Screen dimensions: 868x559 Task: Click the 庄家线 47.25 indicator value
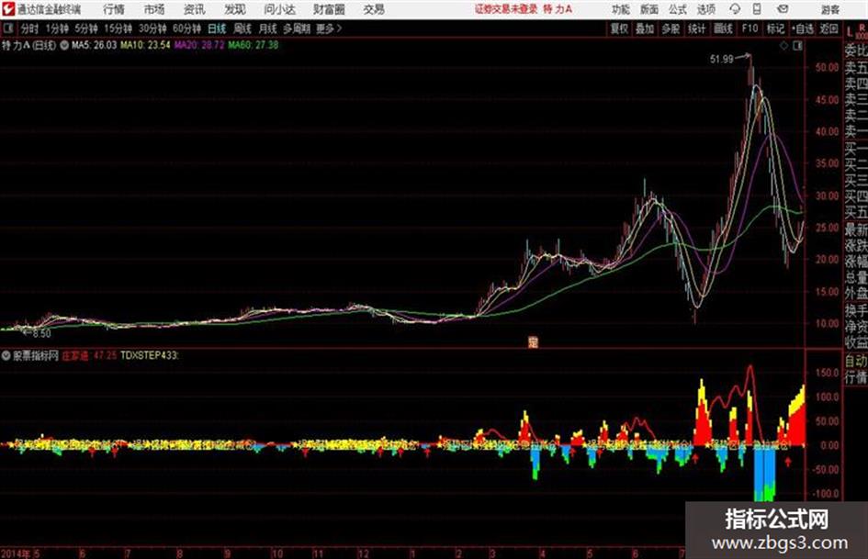point(89,355)
